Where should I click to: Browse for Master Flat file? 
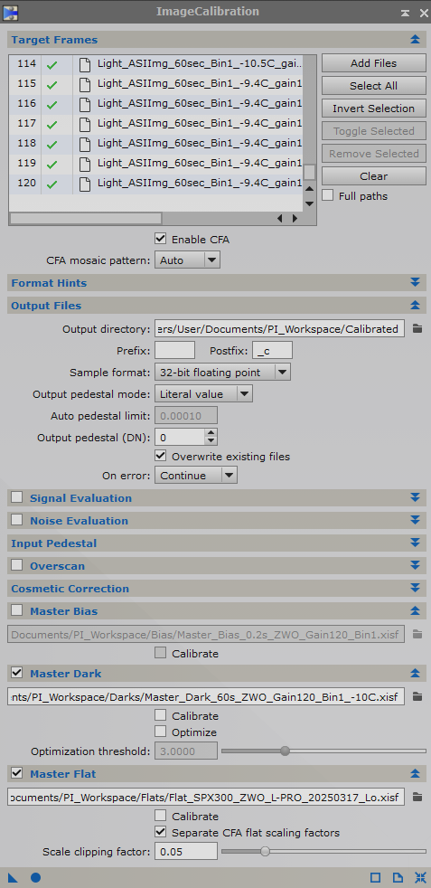coord(417,798)
